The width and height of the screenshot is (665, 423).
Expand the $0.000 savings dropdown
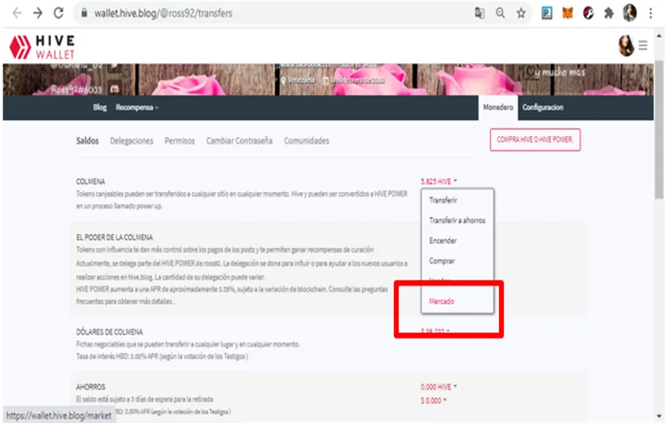(x=434, y=401)
